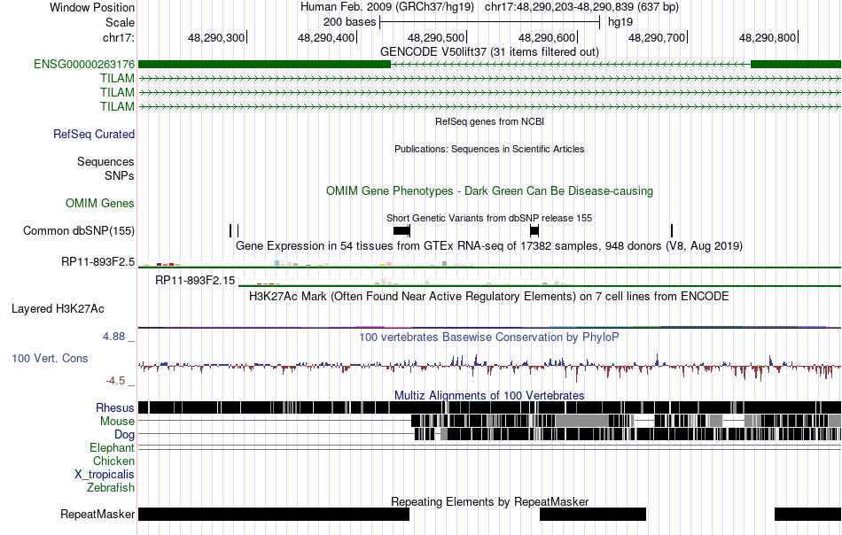The width and height of the screenshot is (842, 535).
Task: Click the OMIM Gene Phenotypes track title
Action: click(x=490, y=191)
